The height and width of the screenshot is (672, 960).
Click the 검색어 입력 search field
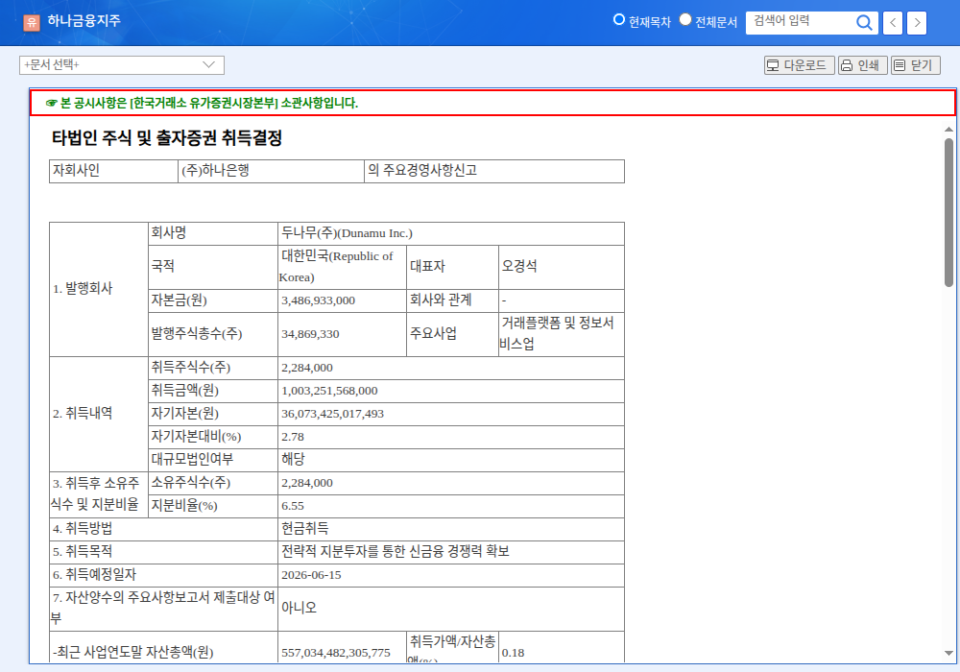800,23
